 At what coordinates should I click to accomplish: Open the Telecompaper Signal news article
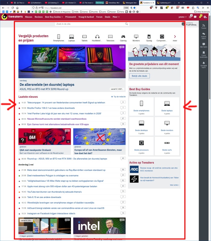coord(66,102)
